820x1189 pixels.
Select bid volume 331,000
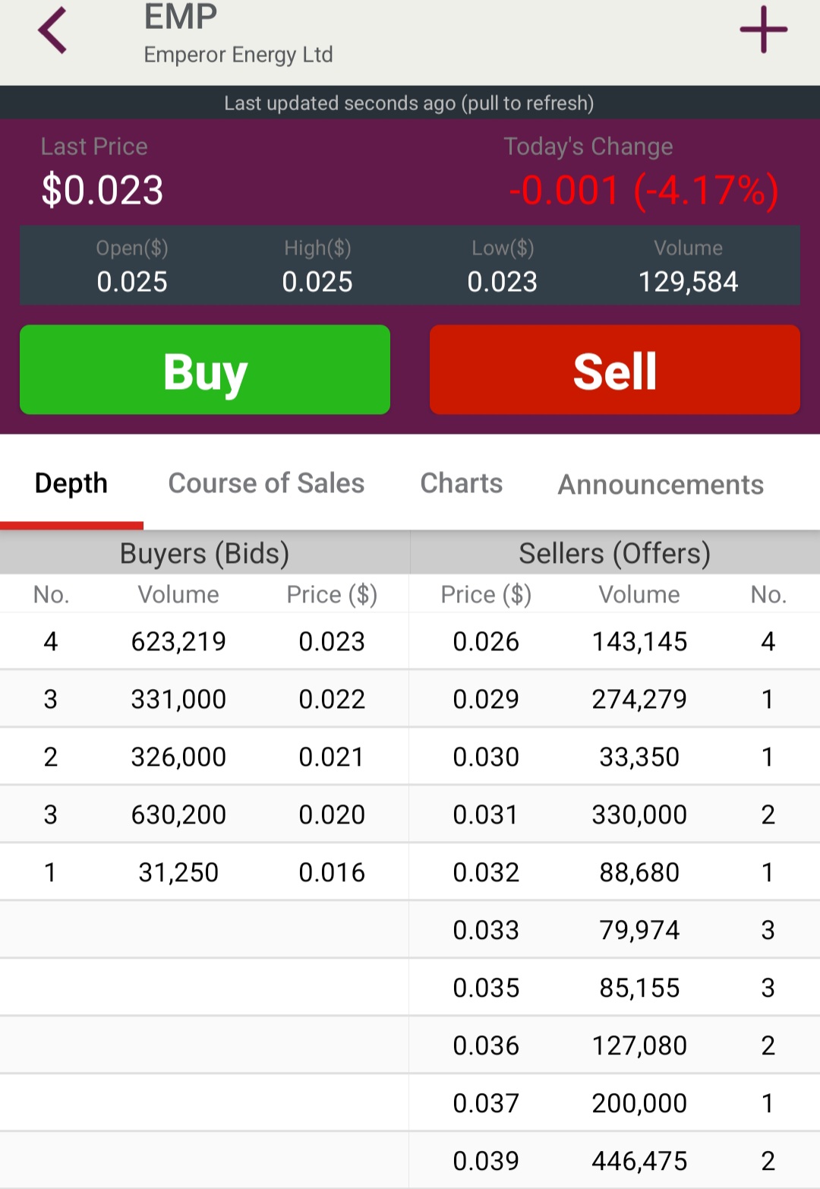pos(178,700)
